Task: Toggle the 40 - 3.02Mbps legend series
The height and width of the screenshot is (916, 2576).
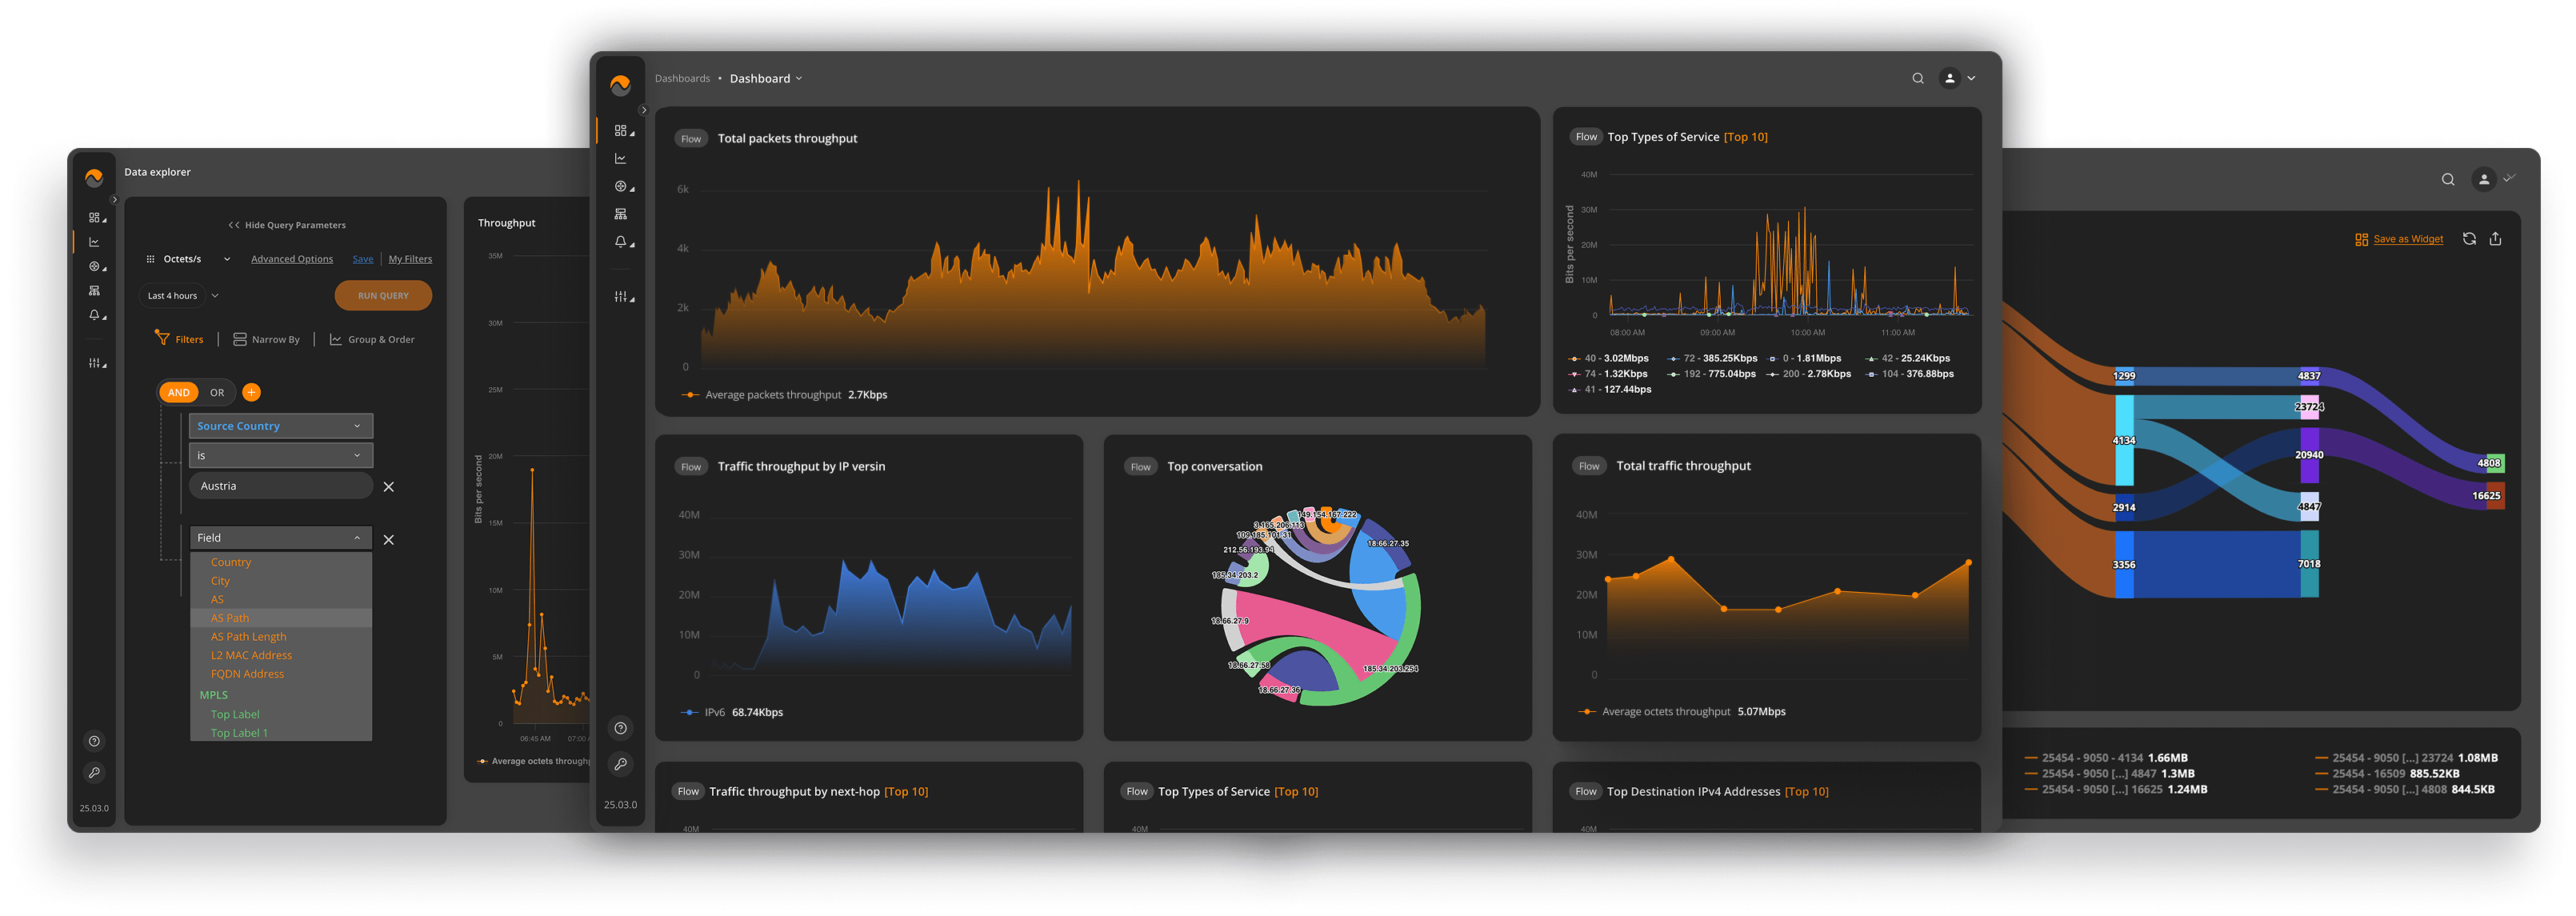Action: click(1608, 358)
